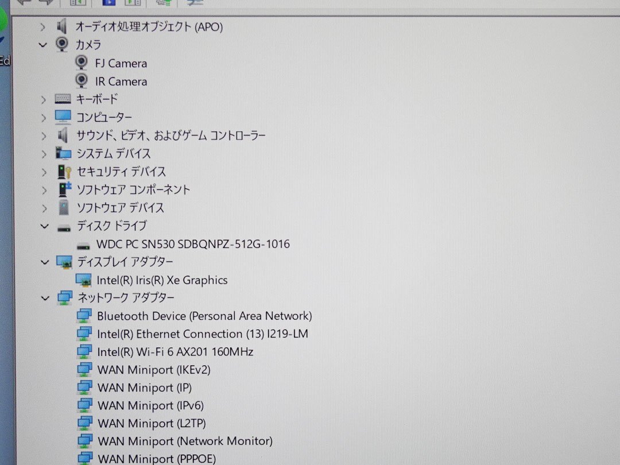This screenshot has width=620, height=465.
Task: Click the speaker icon beside オーディオ処理オブジェクト
Action: point(62,26)
